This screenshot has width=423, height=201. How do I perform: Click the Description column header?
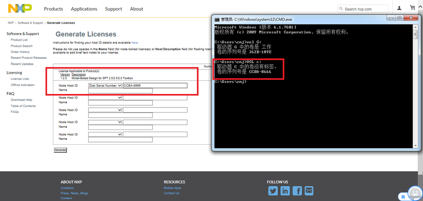(x=79, y=74)
